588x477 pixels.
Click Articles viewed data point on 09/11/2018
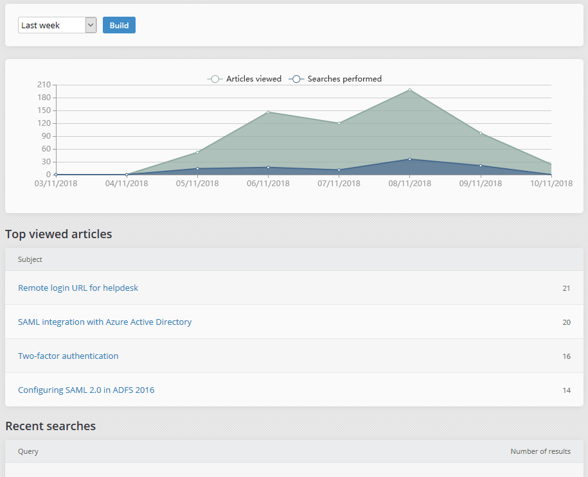coord(481,134)
